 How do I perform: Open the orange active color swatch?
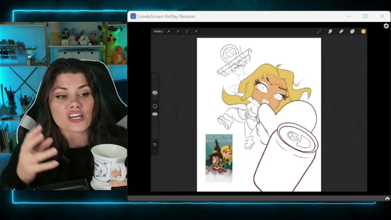363,31
